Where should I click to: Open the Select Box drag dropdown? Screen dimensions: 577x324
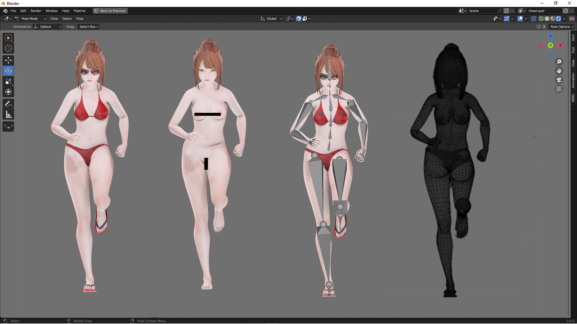click(89, 27)
